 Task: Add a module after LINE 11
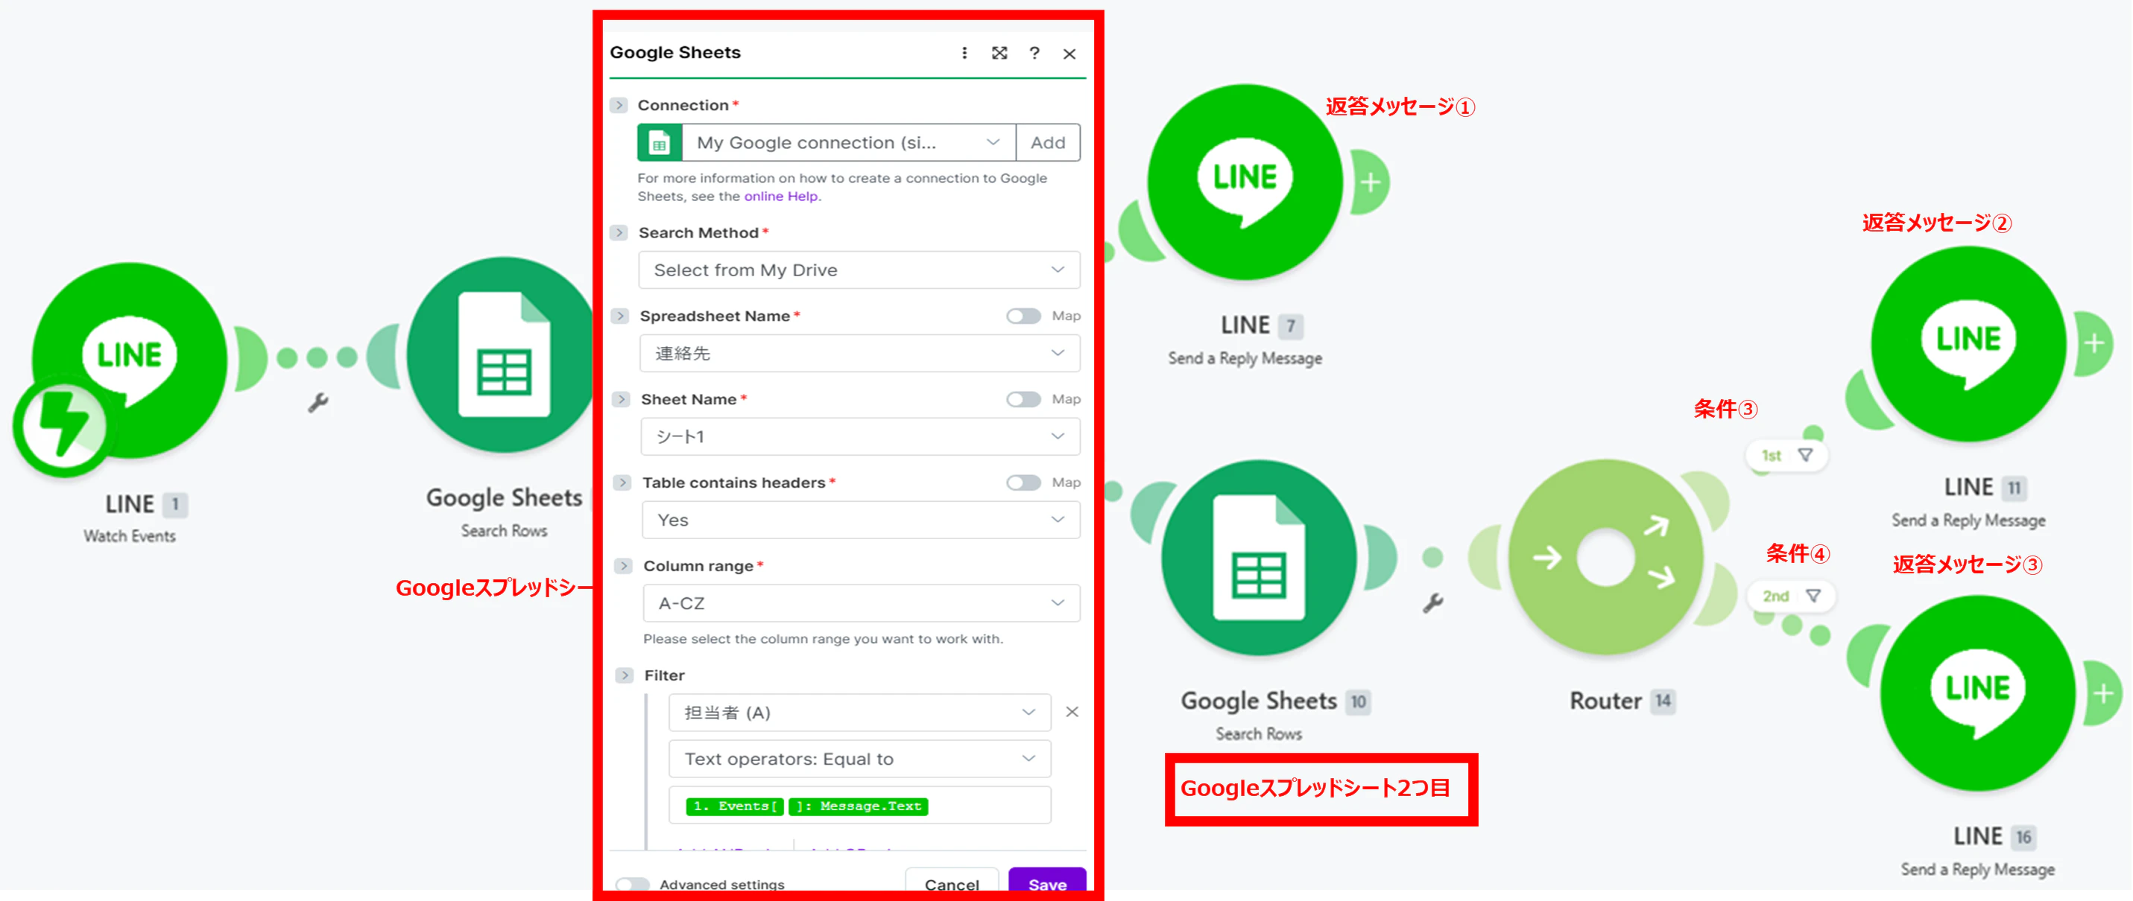click(2094, 343)
